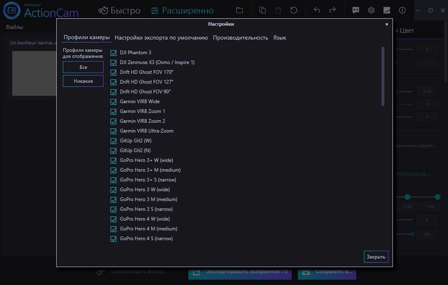Toggle GoPro Hero 3 S (narrow) checkbox

click(x=113, y=209)
